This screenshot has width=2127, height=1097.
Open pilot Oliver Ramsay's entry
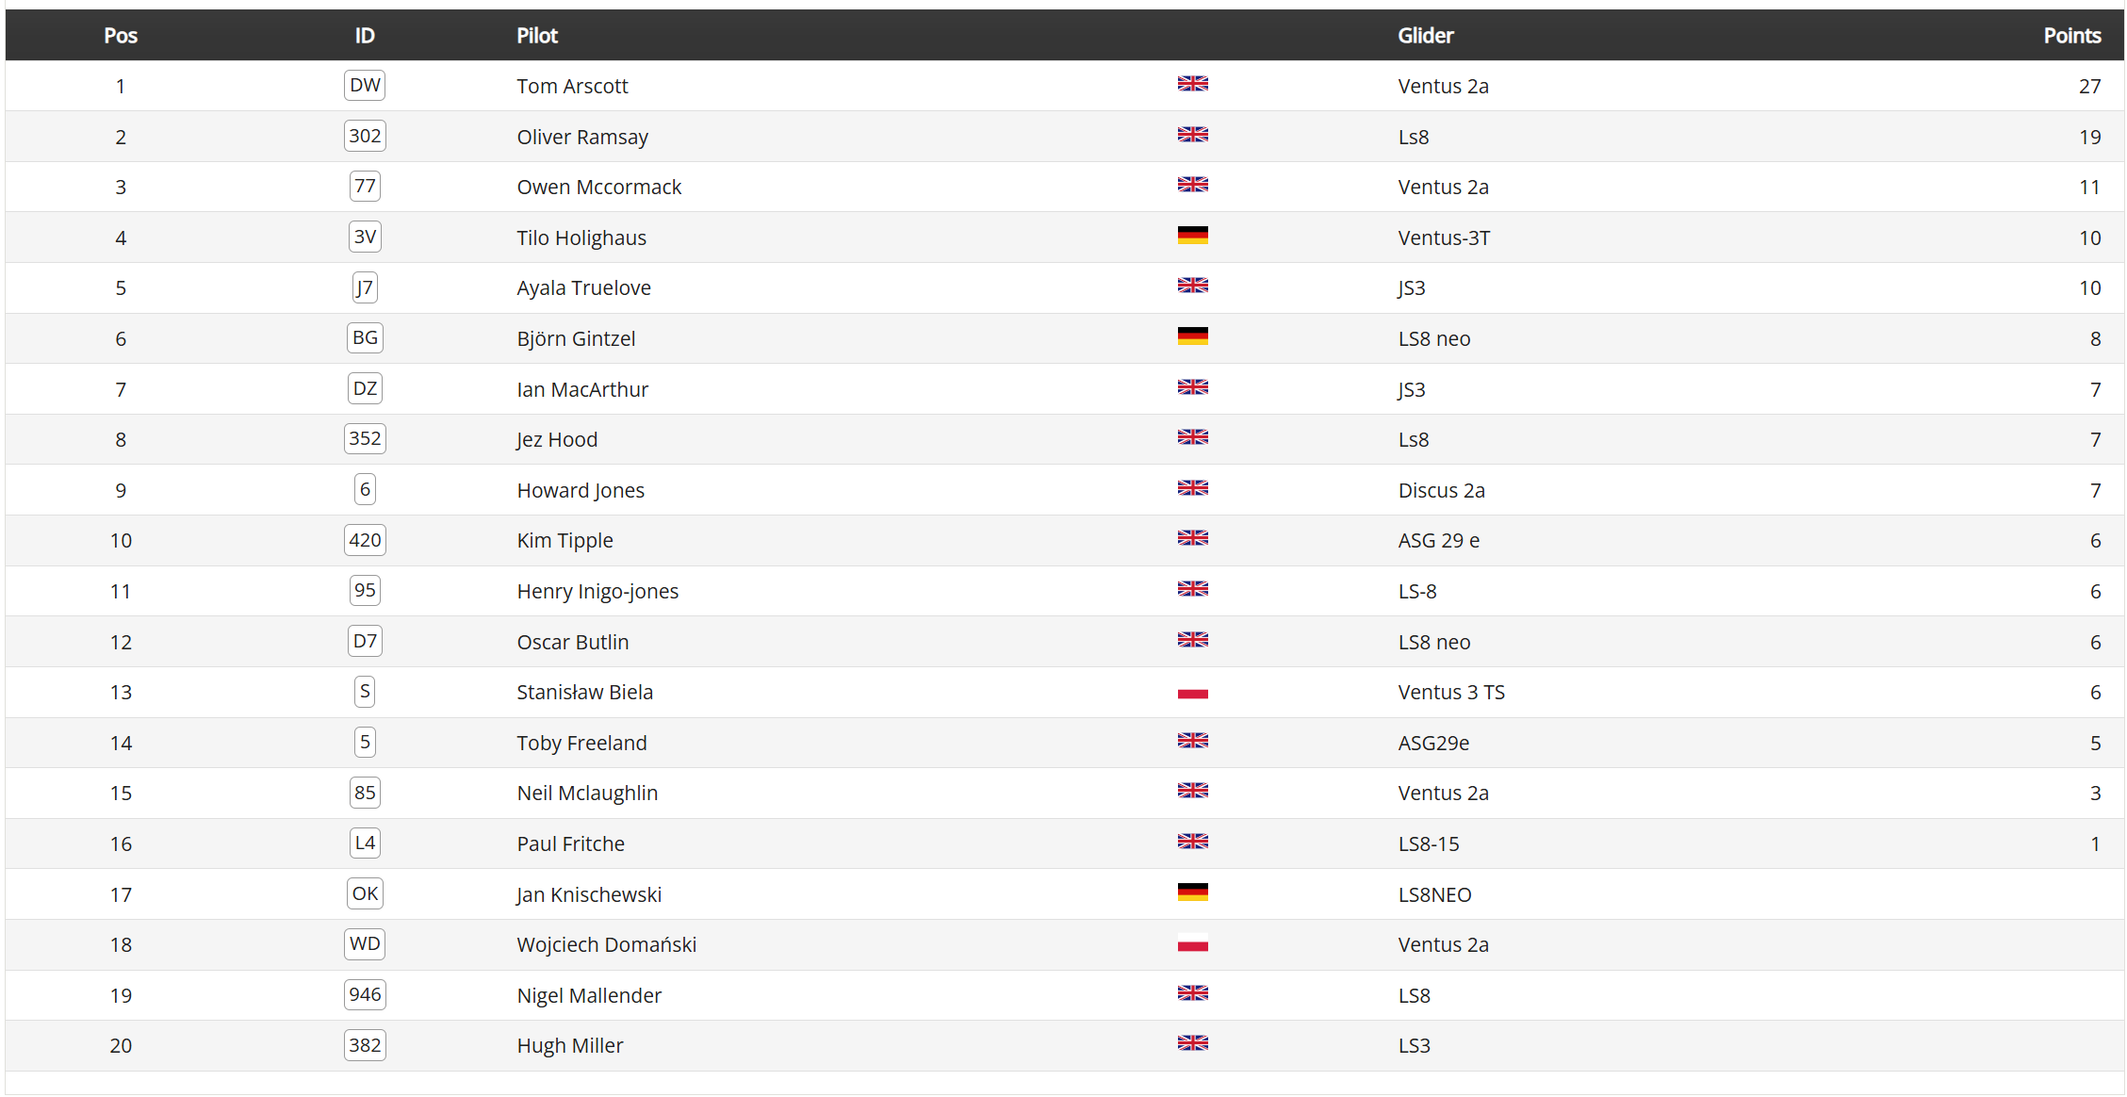(582, 137)
